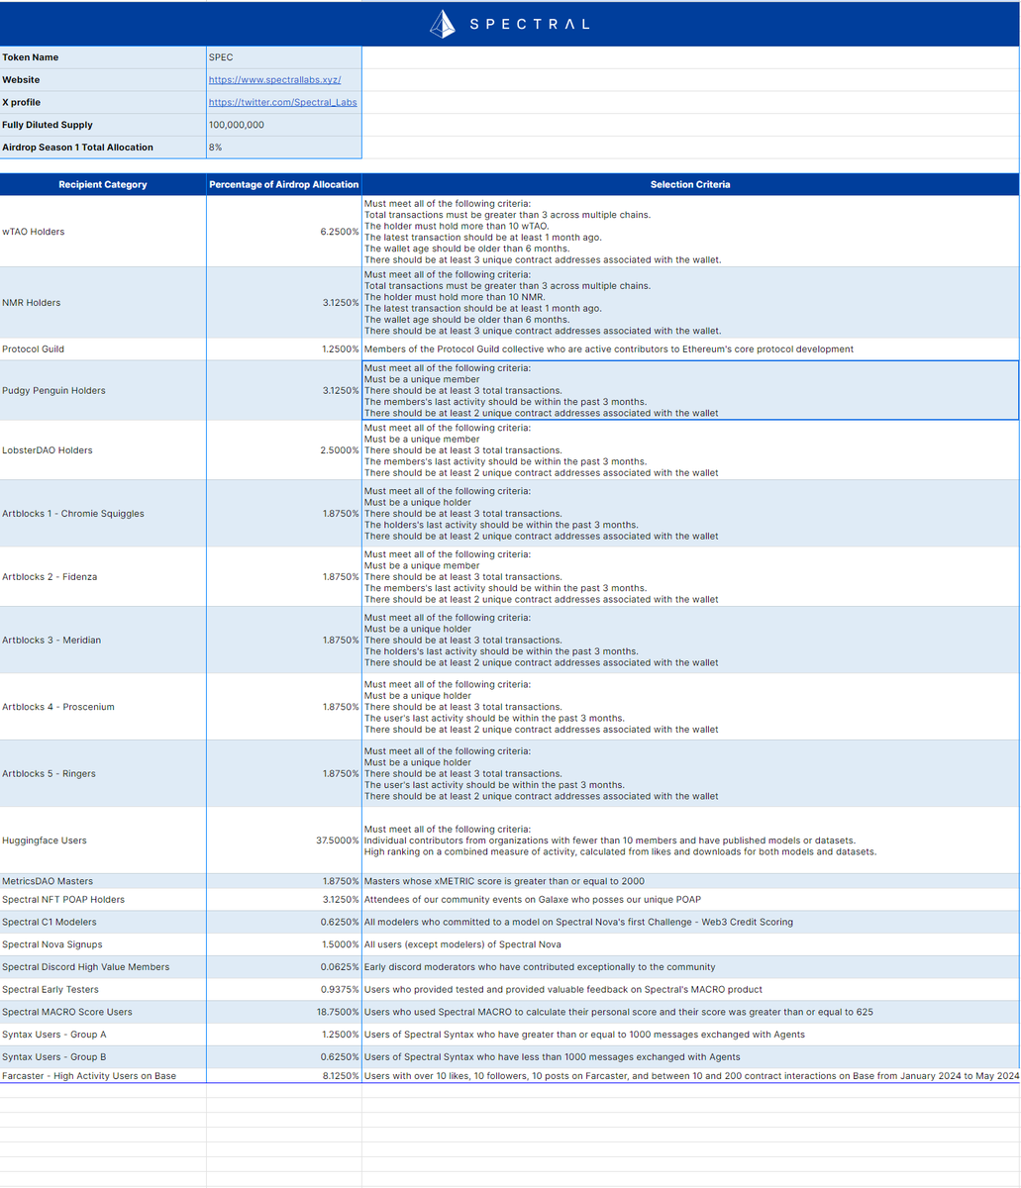Select the 'NMR Holders' cell
The image size is (1021, 1188).
pyautogui.click(x=103, y=303)
